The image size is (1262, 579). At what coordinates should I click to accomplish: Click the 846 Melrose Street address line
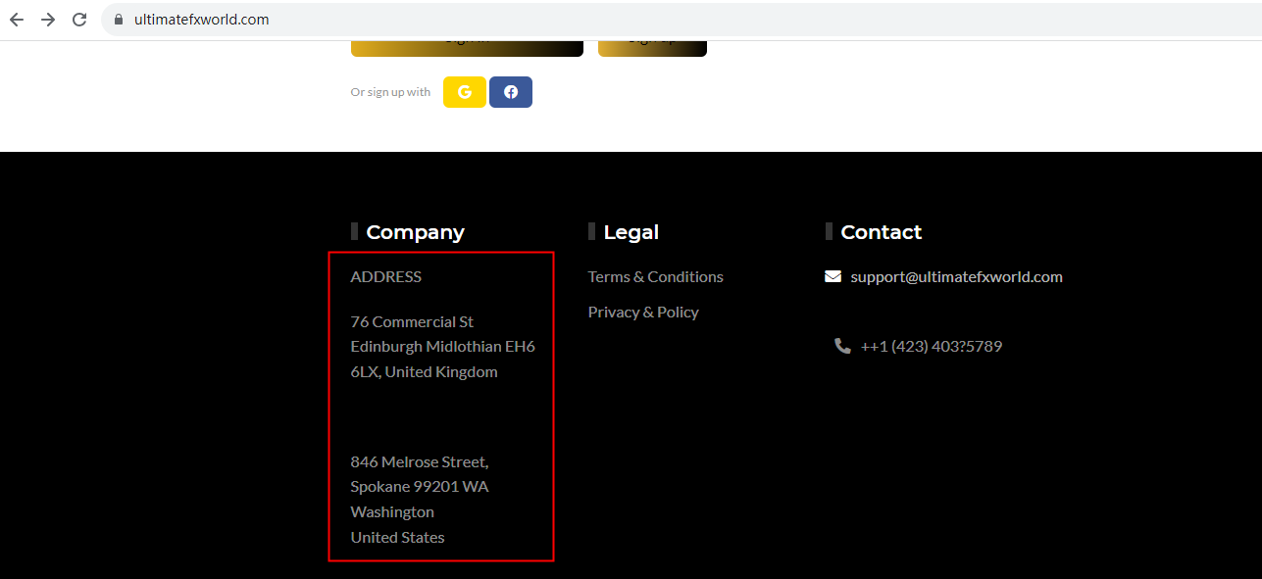[x=419, y=461]
